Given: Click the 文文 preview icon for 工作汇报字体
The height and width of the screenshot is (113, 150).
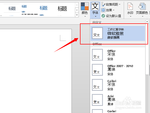Looking at the screenshot, I should pos(97,33).
